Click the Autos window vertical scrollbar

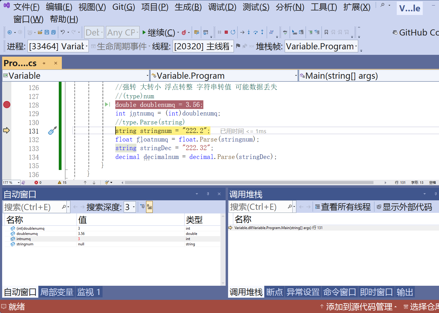[x=223, y=250]
